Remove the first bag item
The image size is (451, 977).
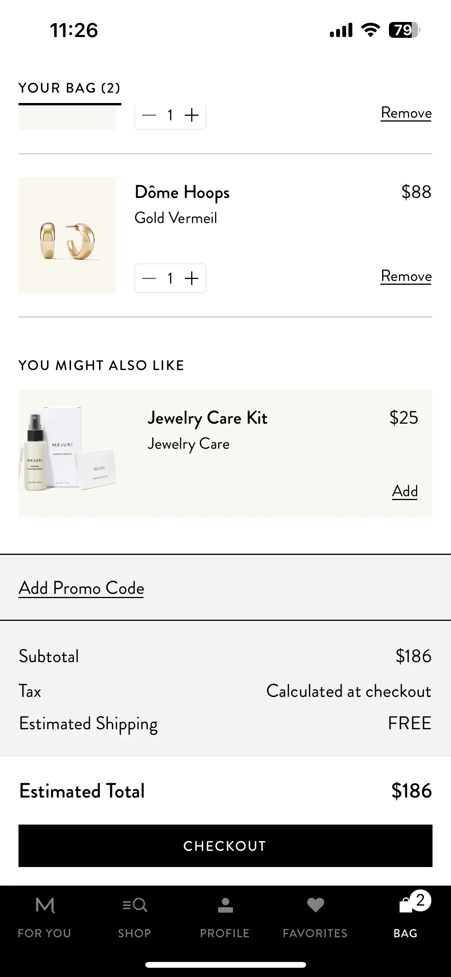[406, 113]
